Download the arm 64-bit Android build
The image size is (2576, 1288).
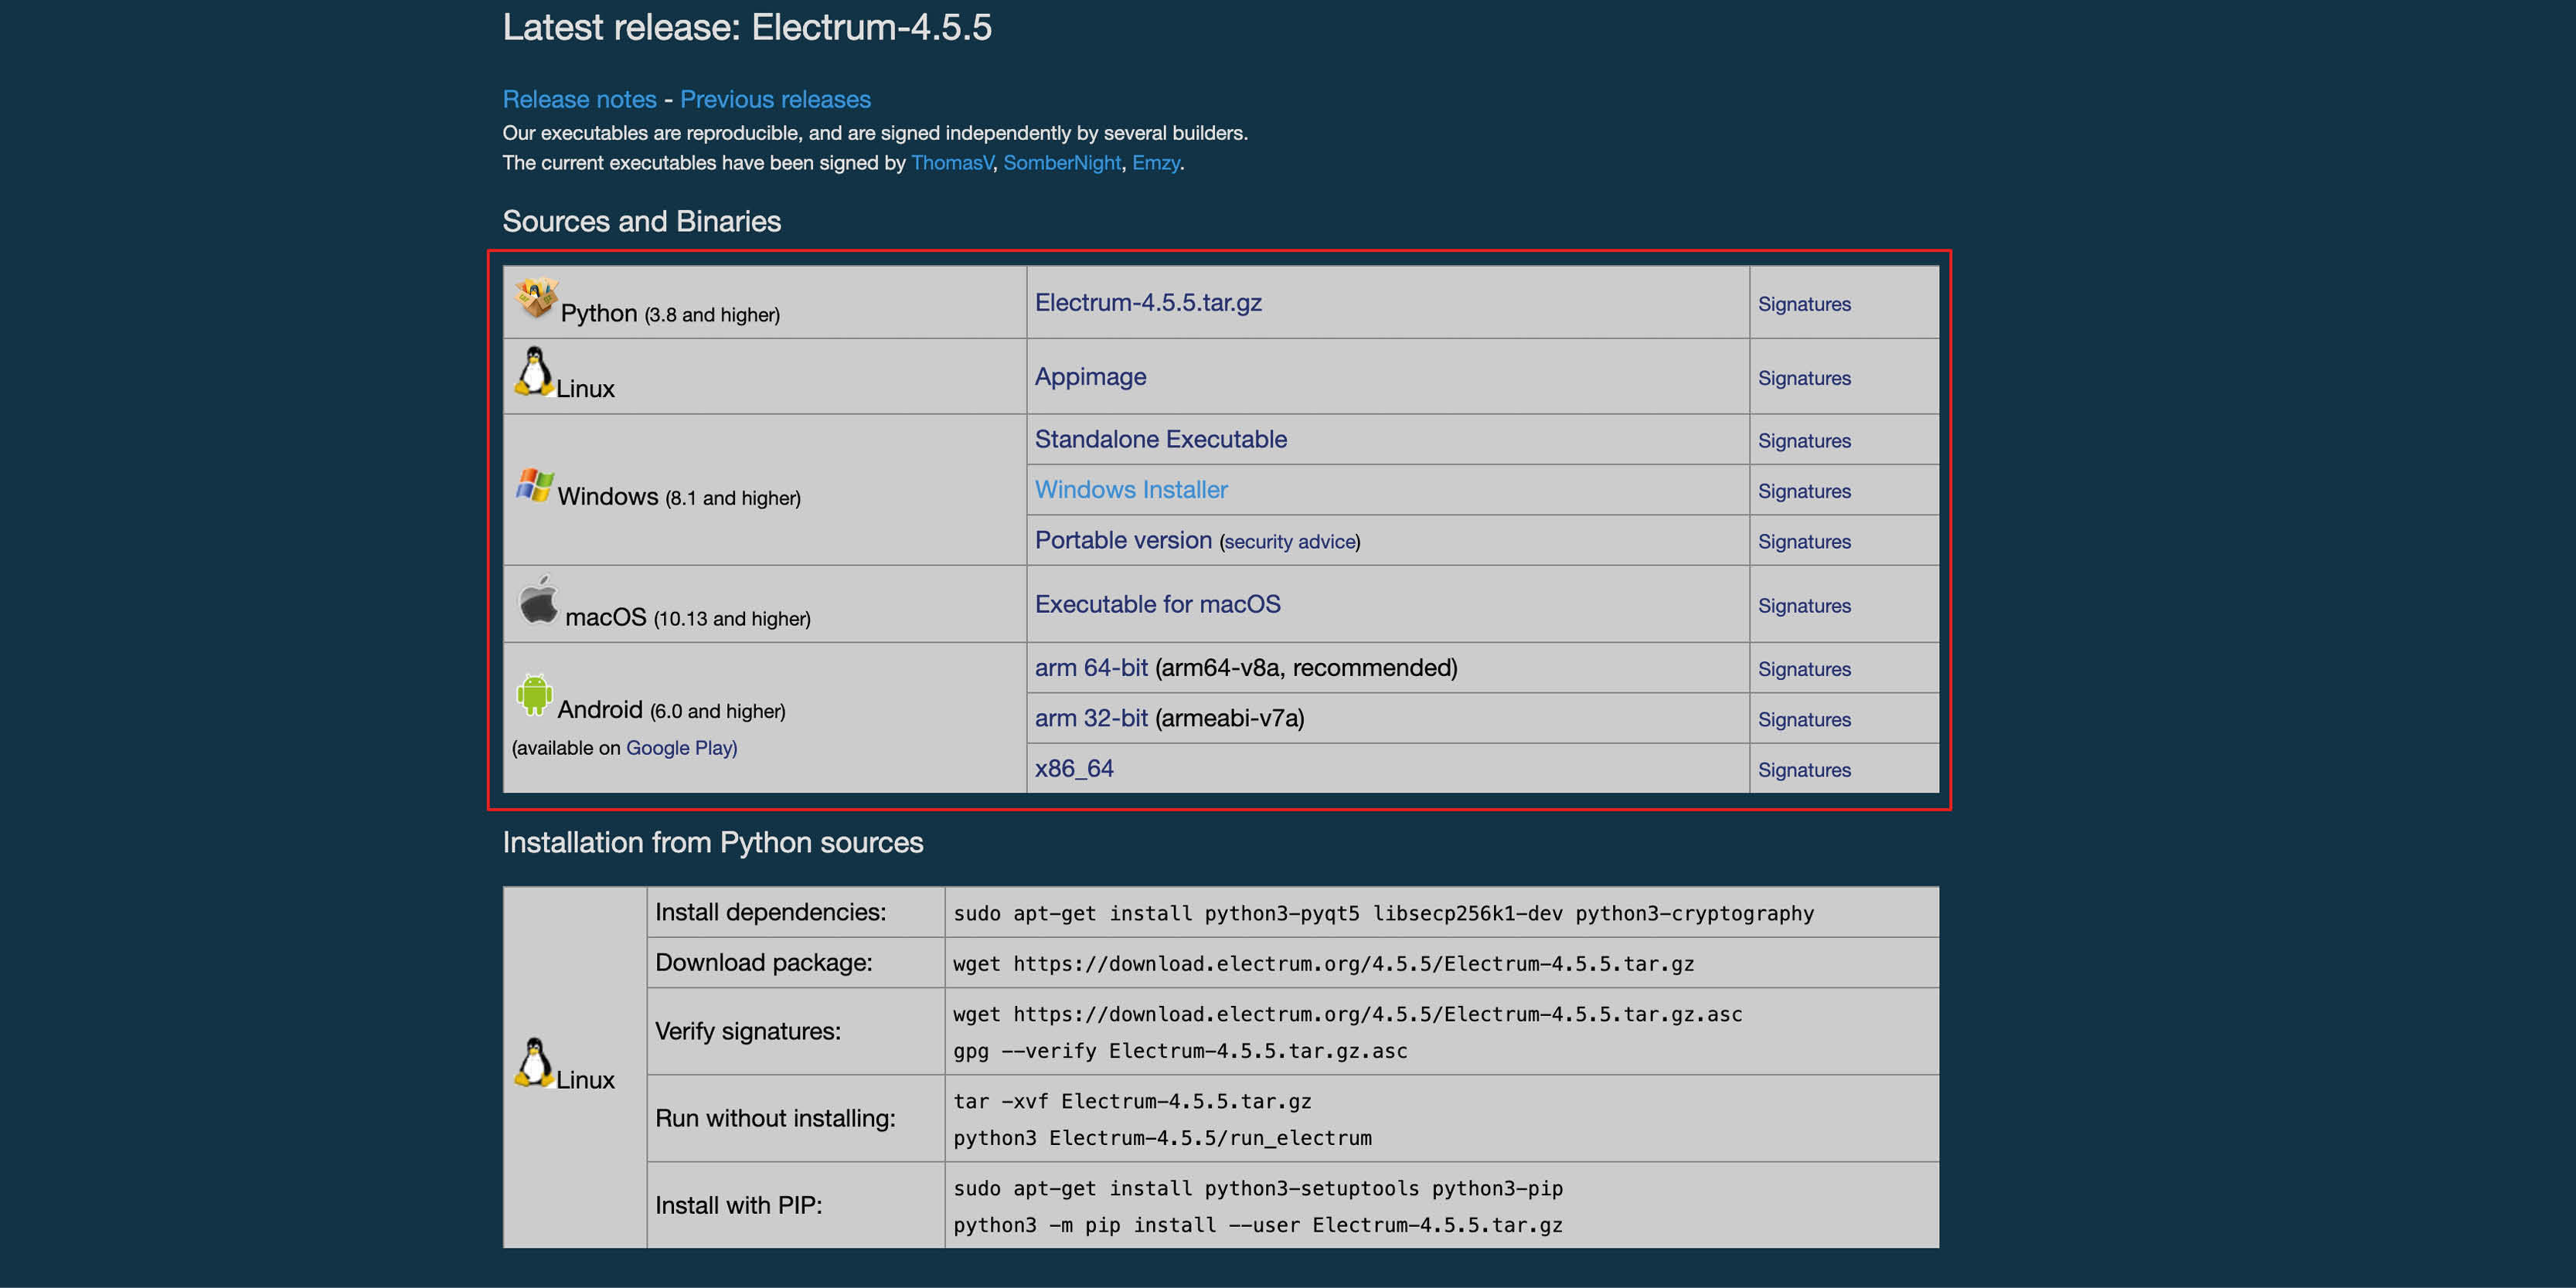1091,668
